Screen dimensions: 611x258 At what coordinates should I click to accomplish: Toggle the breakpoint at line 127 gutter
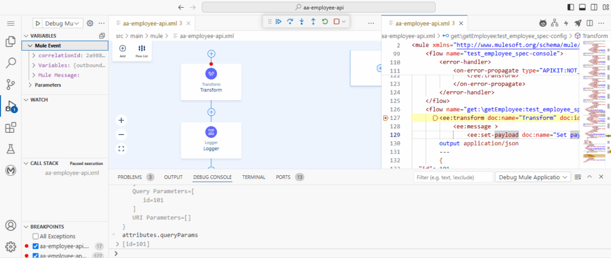(385, 118)
